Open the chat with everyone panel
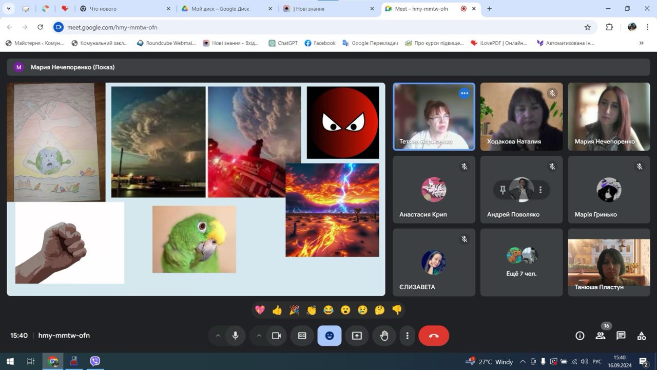The width and height of the screenshot is (657, 370). (621, 336)
